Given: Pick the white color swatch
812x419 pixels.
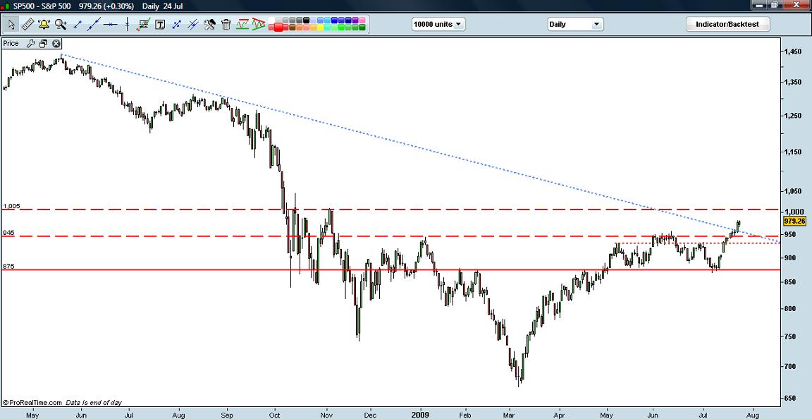Looking at the screenshot, I should coord(271,20).
